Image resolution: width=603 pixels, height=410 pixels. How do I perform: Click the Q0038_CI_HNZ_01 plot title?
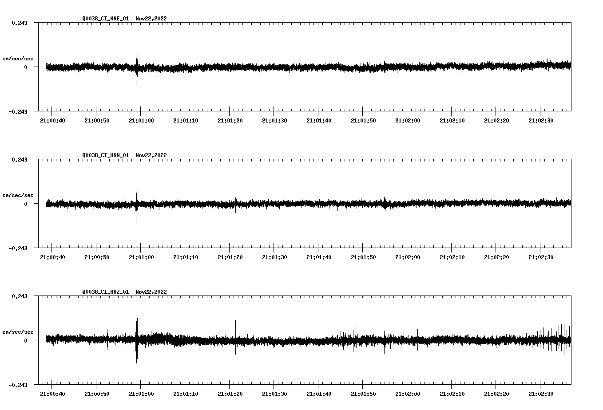pos(106,292)
